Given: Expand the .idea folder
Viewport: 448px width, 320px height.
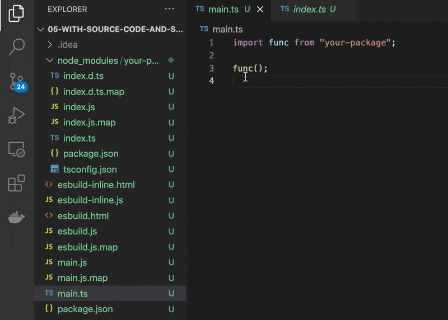Looking at the screenshot, I should coord(110,45).
